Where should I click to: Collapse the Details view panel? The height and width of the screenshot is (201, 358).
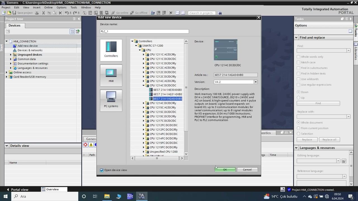[6, 146]
